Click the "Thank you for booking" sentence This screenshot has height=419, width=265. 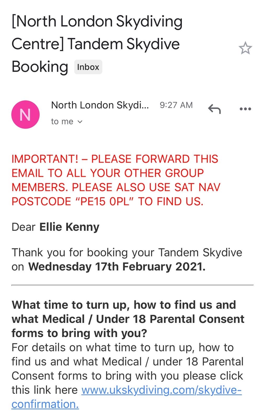[x=127, y=252]
